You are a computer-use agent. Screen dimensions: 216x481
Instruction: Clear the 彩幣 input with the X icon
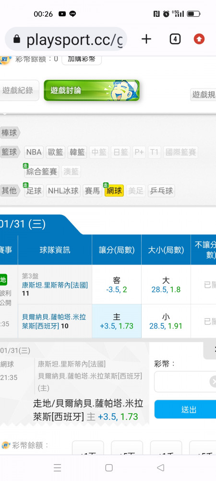214,381
